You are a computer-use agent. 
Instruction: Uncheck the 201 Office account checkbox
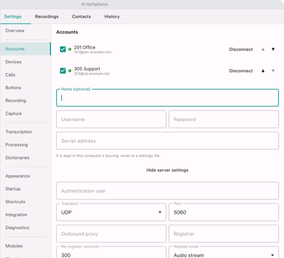point(63,49)
